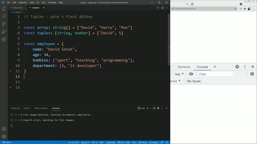Click the Console Filter input field
The width and height of the screenshot is (257, 144).
pyautogui.click(x=215, y=74)
